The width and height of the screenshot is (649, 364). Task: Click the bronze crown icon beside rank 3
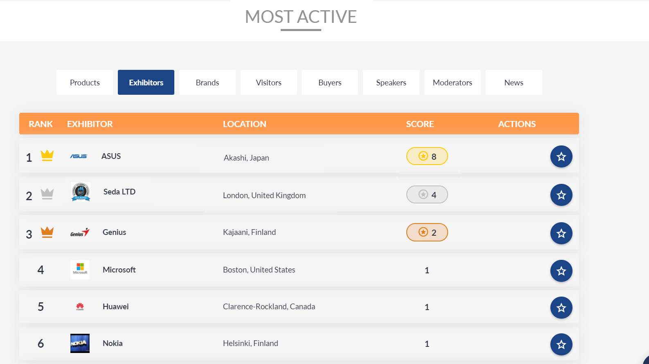pos(47,232)
